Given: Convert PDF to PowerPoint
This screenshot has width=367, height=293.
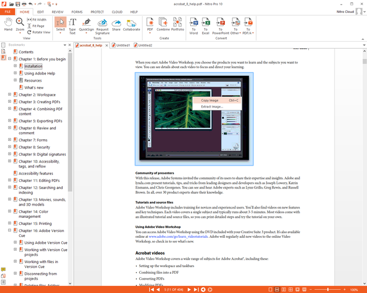Looking at the screenshot, I should (x=220, y=26).
